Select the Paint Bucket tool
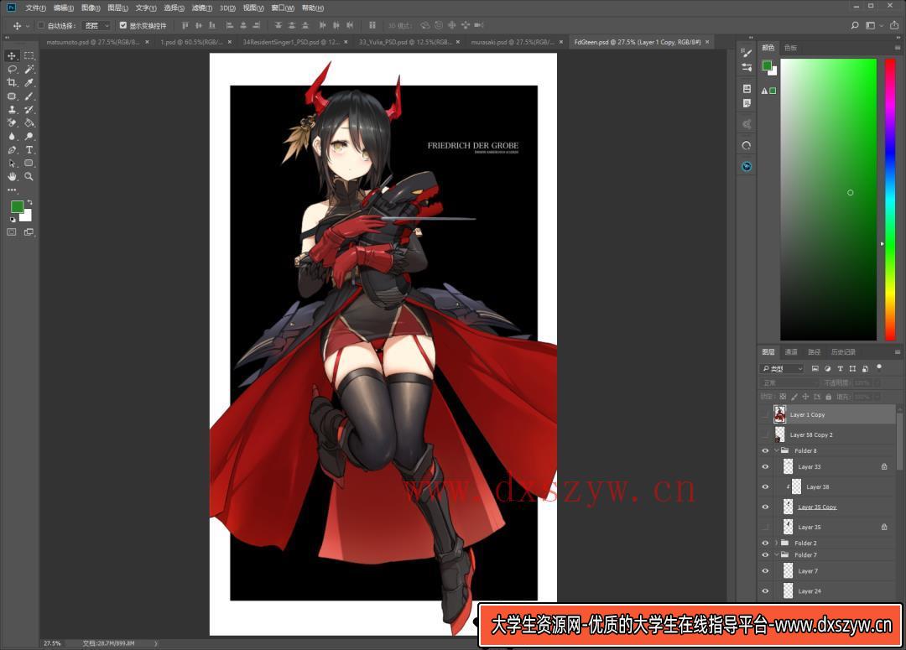 (x=29, y=122)
